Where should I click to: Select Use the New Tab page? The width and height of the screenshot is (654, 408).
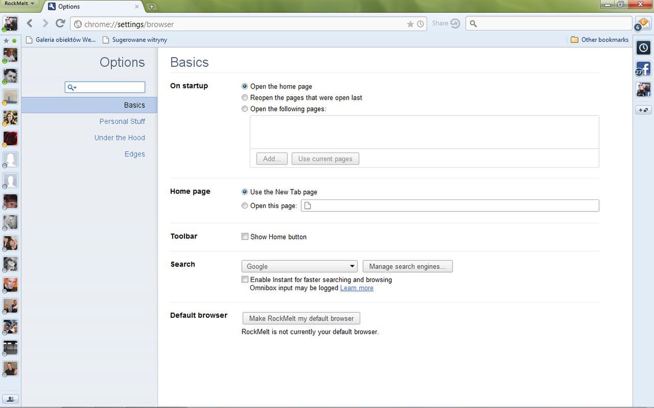point(245,192)
